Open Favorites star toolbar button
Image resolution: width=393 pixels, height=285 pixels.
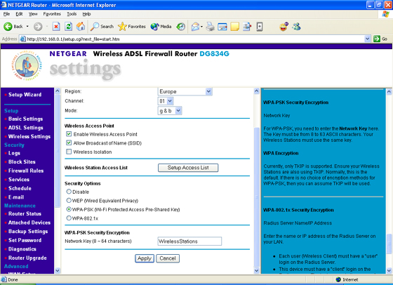(132, 26)
